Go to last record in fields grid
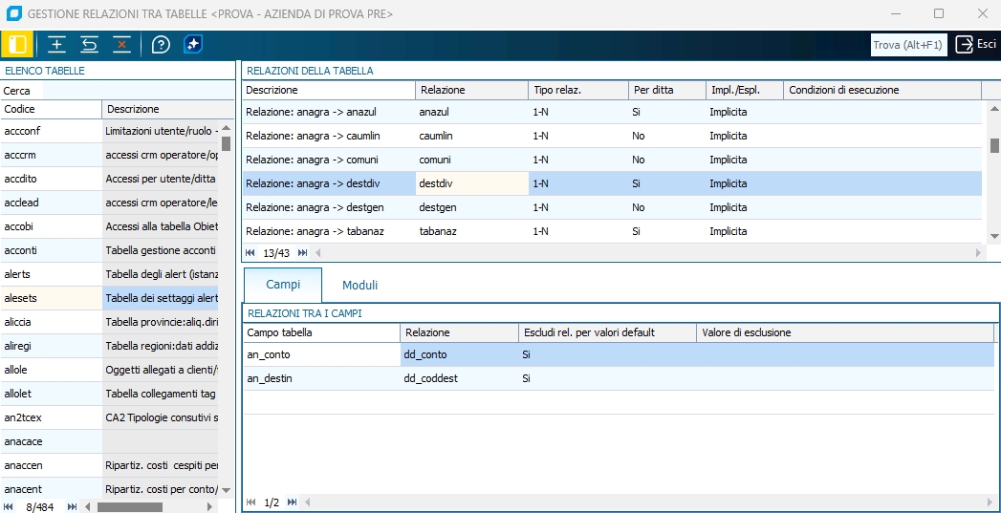 click(292, 502)
